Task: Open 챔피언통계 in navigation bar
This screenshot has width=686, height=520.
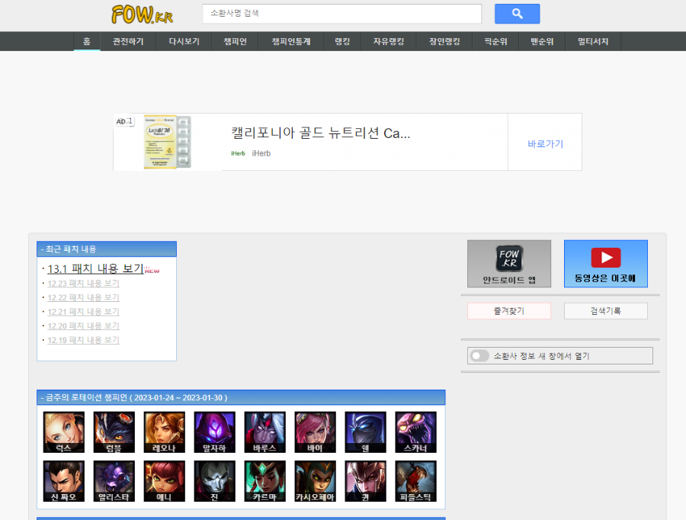Action: (291, 41)
